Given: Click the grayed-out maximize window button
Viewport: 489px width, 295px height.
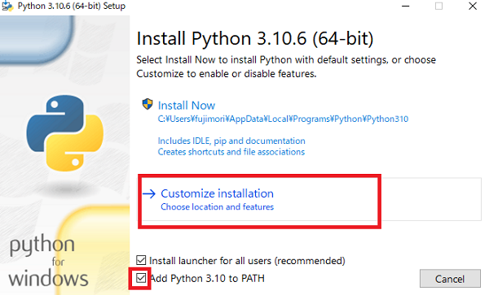Looking at the screenshot, I should coord(438,6).
